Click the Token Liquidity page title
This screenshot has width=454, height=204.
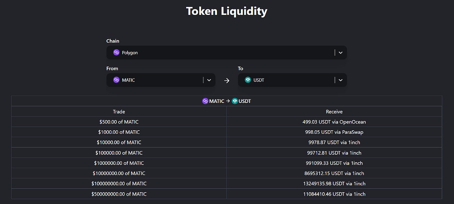(x=227, y=11)
